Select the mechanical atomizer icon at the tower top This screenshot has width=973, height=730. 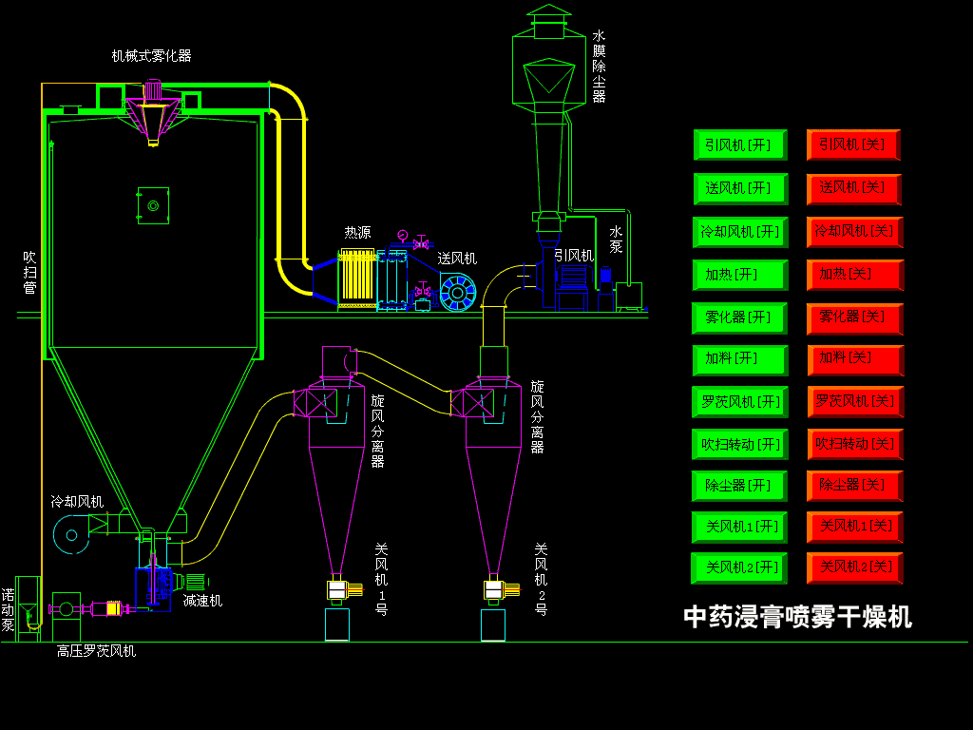152,105
